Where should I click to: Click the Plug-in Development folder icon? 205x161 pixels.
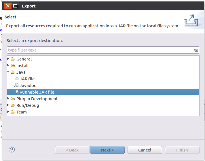coord(13,99)
